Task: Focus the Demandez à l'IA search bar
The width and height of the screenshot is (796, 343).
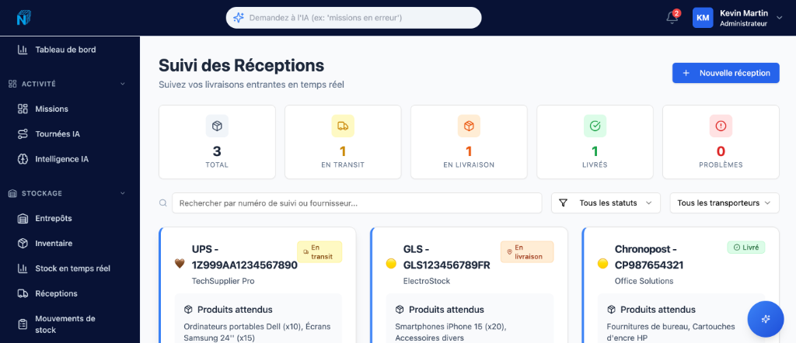Action: tap(354, 18)
